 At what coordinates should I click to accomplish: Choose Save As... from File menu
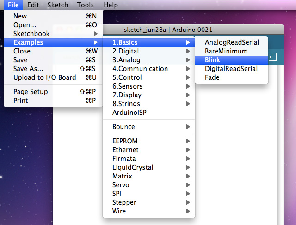point(28,69)
